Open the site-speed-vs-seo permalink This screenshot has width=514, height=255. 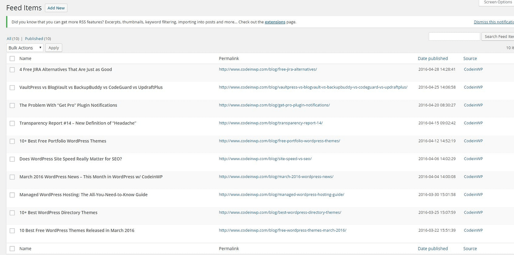pos(265,159)
